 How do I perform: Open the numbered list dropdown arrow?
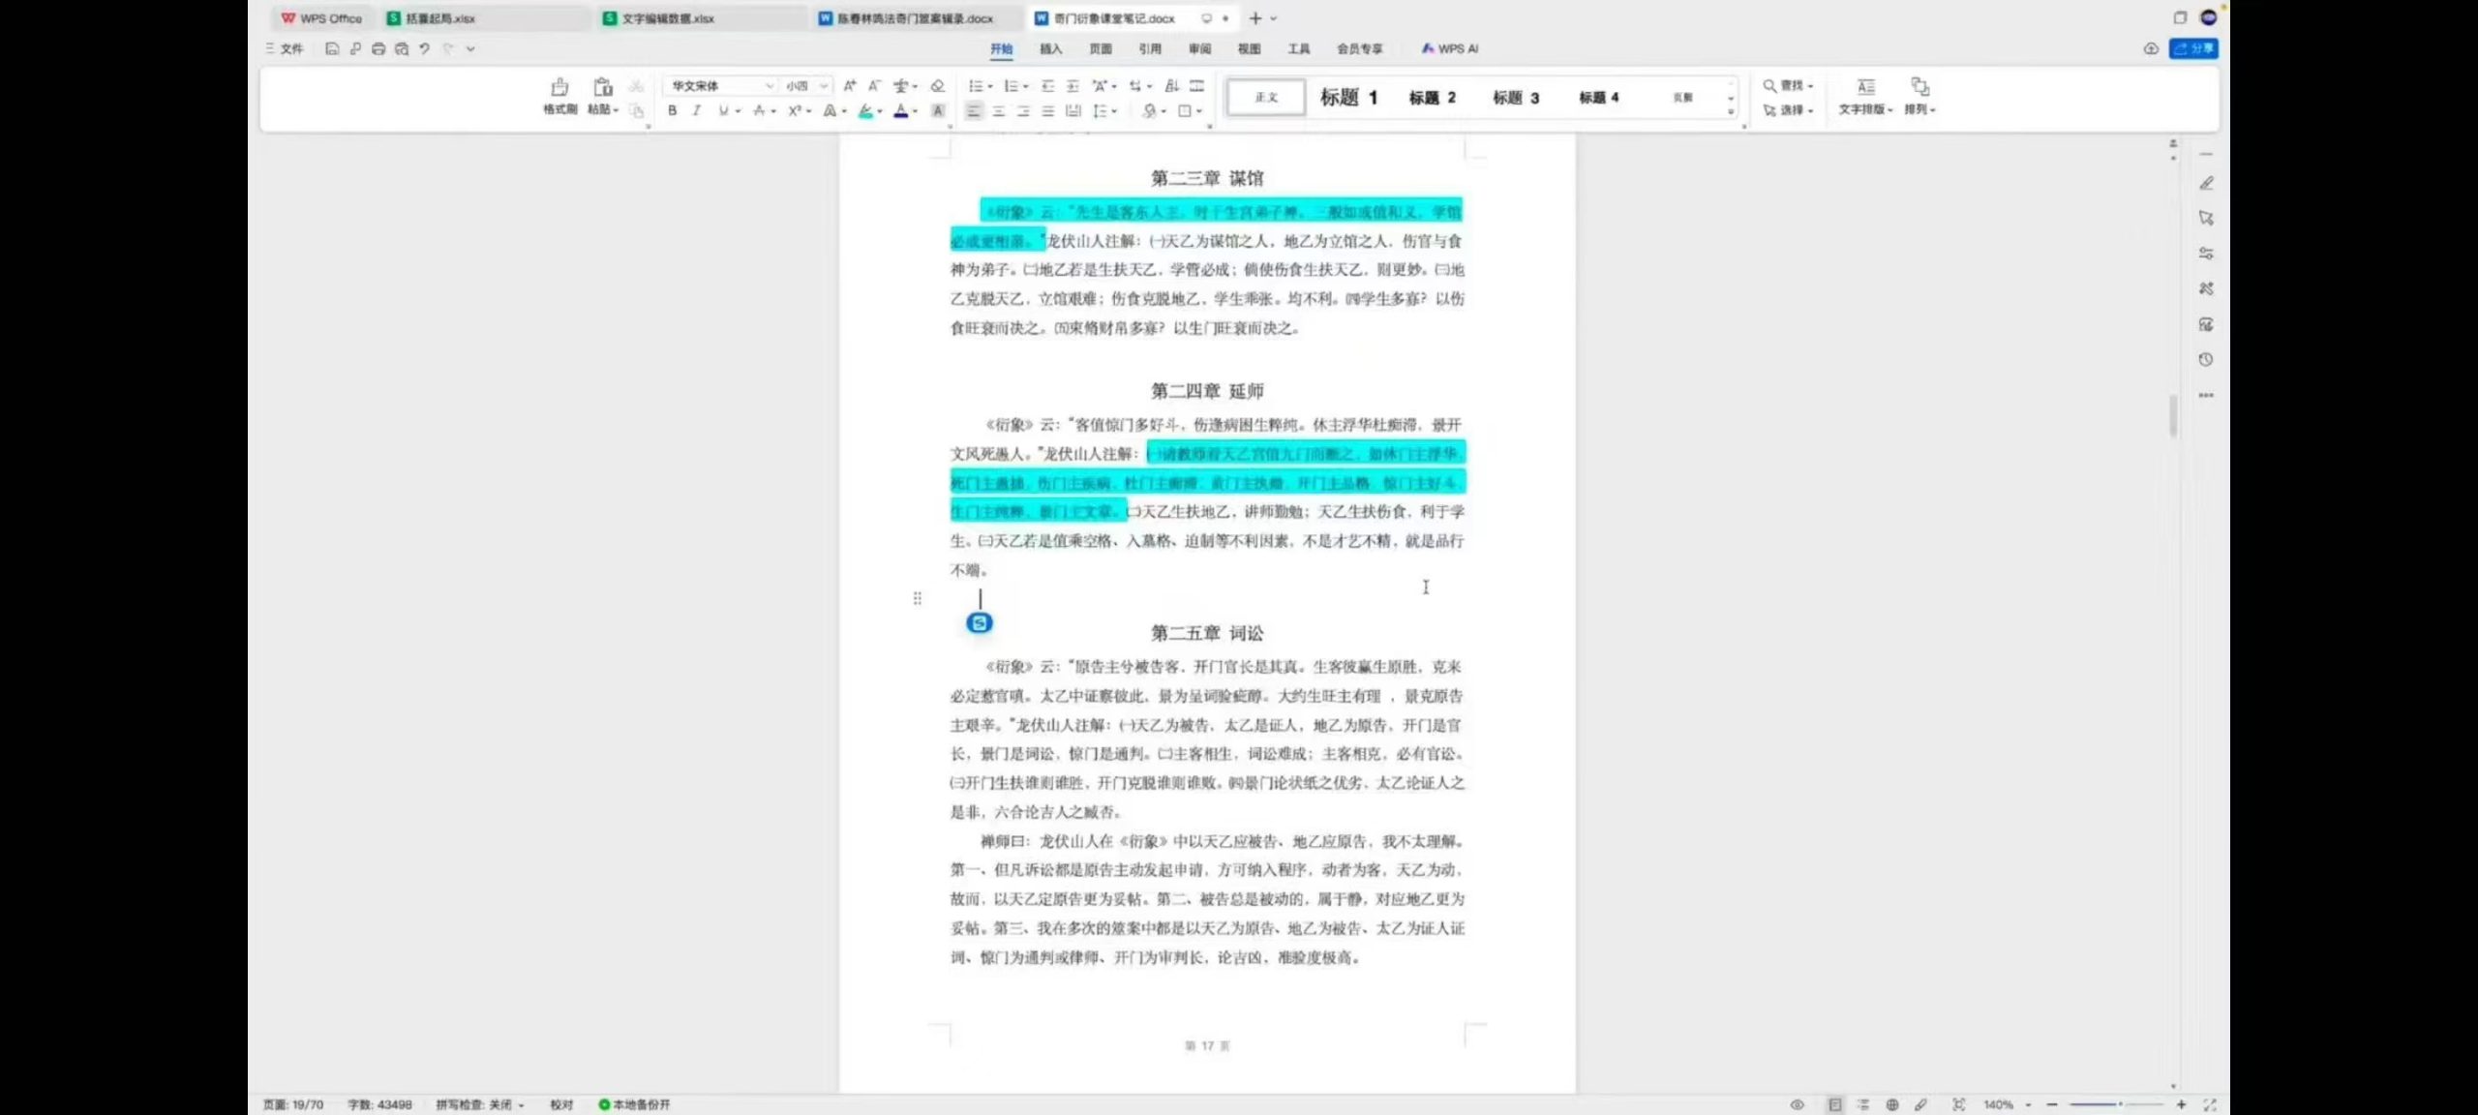click(x=1026, y=87)
